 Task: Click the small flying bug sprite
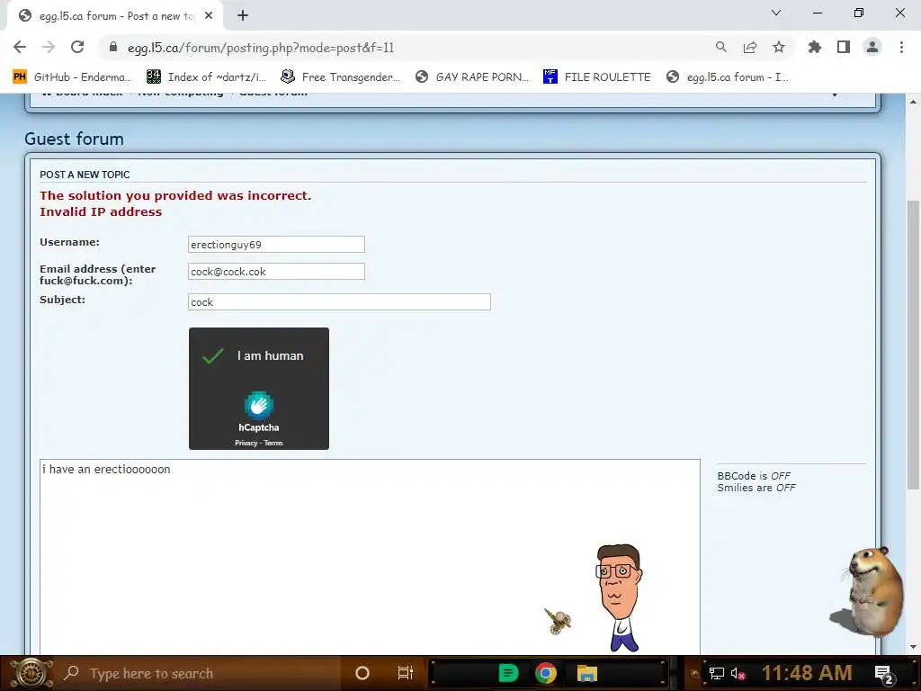pos(558,621)
